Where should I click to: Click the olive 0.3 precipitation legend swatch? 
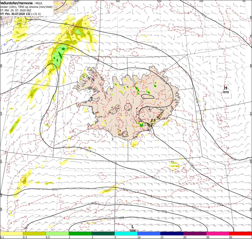[x=34, y=233]
